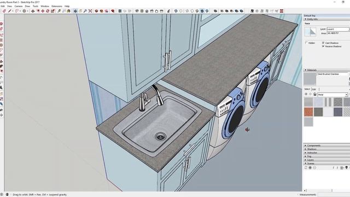Click the Area value field
Viewport: 350px width, 197px height.
[338, 33]
